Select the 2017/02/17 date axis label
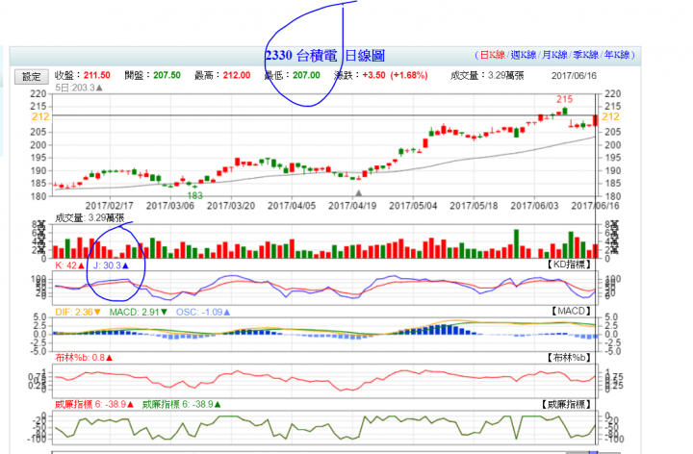This screenshot has height=454, width=693. tap(109, 206)
